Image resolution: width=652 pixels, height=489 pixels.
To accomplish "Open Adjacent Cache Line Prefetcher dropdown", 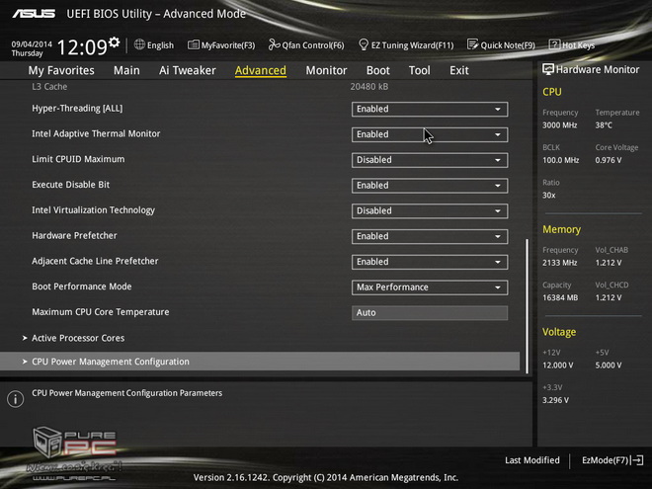I will [430, 262].
